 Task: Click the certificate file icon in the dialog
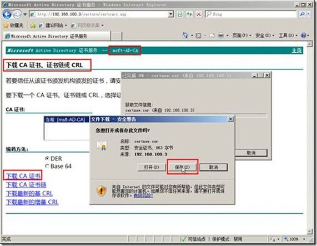(102, 145)
